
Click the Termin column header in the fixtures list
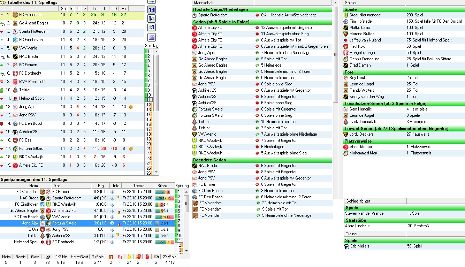coord(138,186)
